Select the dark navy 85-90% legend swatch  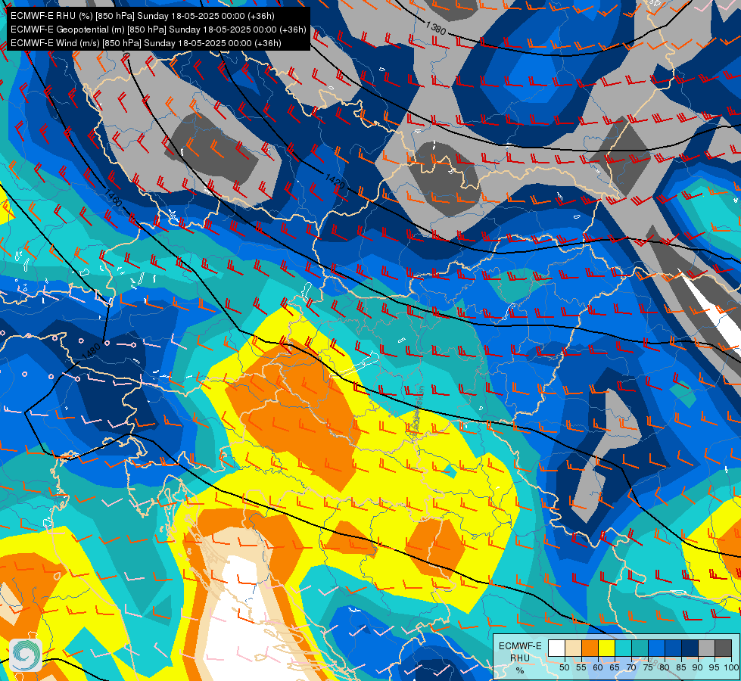click(x=690, y=648)
